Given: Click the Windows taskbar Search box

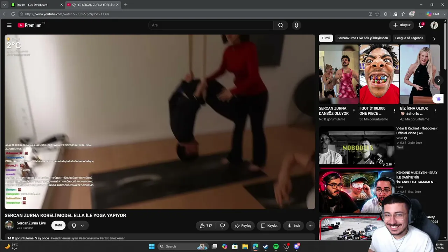Looking at the screenshot, I should 184,246.
